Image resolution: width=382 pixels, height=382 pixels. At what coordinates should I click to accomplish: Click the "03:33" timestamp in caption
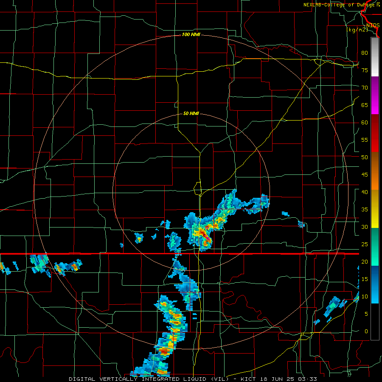308,379
